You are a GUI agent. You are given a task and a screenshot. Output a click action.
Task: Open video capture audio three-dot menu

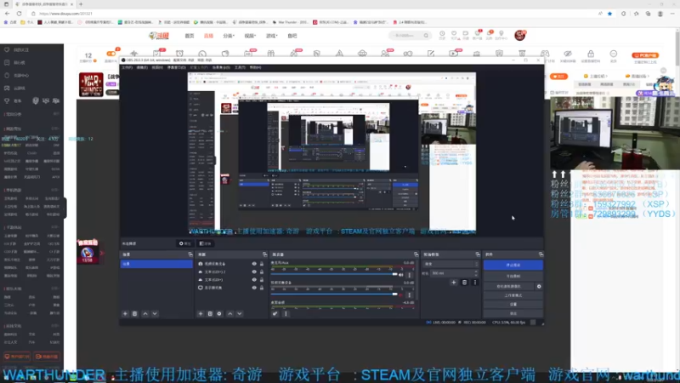[x=410, y=294]
